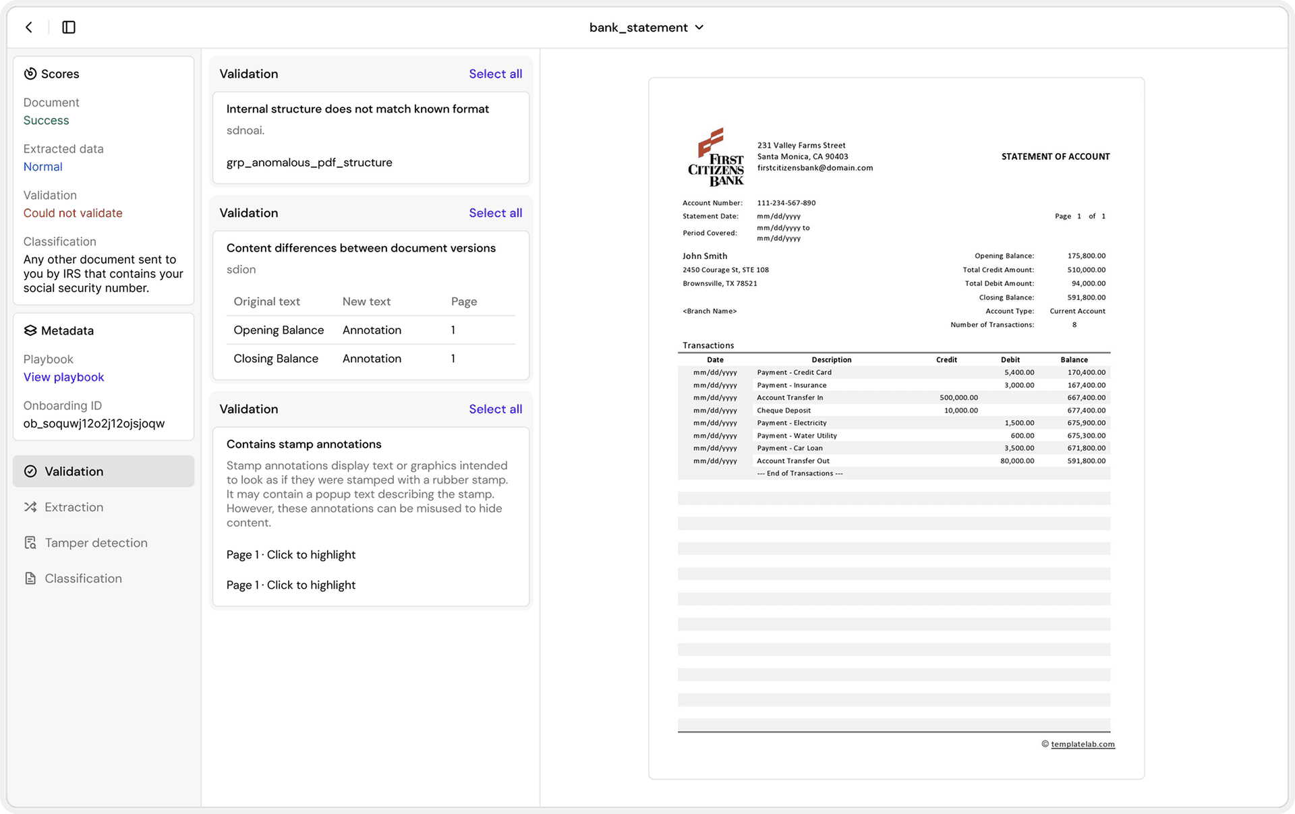Click the back arrow icon
This screenshot has width=1295, height=814.
click(x=28, y=27)
